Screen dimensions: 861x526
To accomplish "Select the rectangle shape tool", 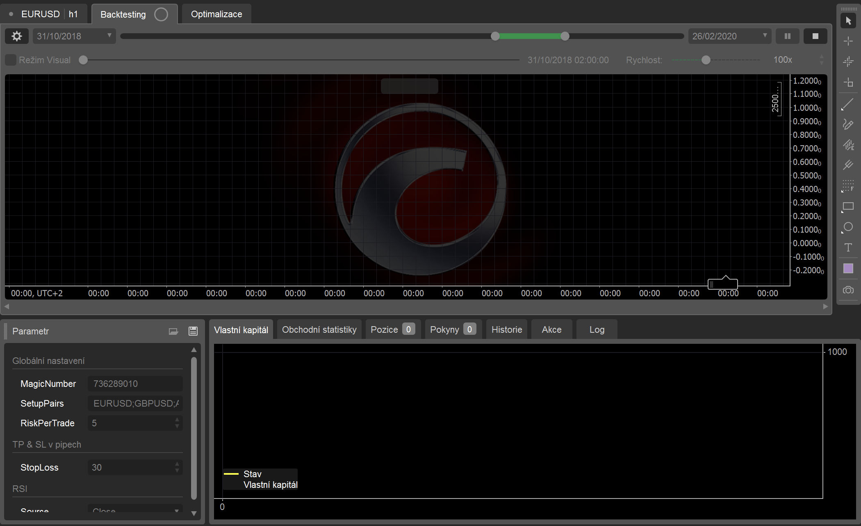I will point(848,206).
